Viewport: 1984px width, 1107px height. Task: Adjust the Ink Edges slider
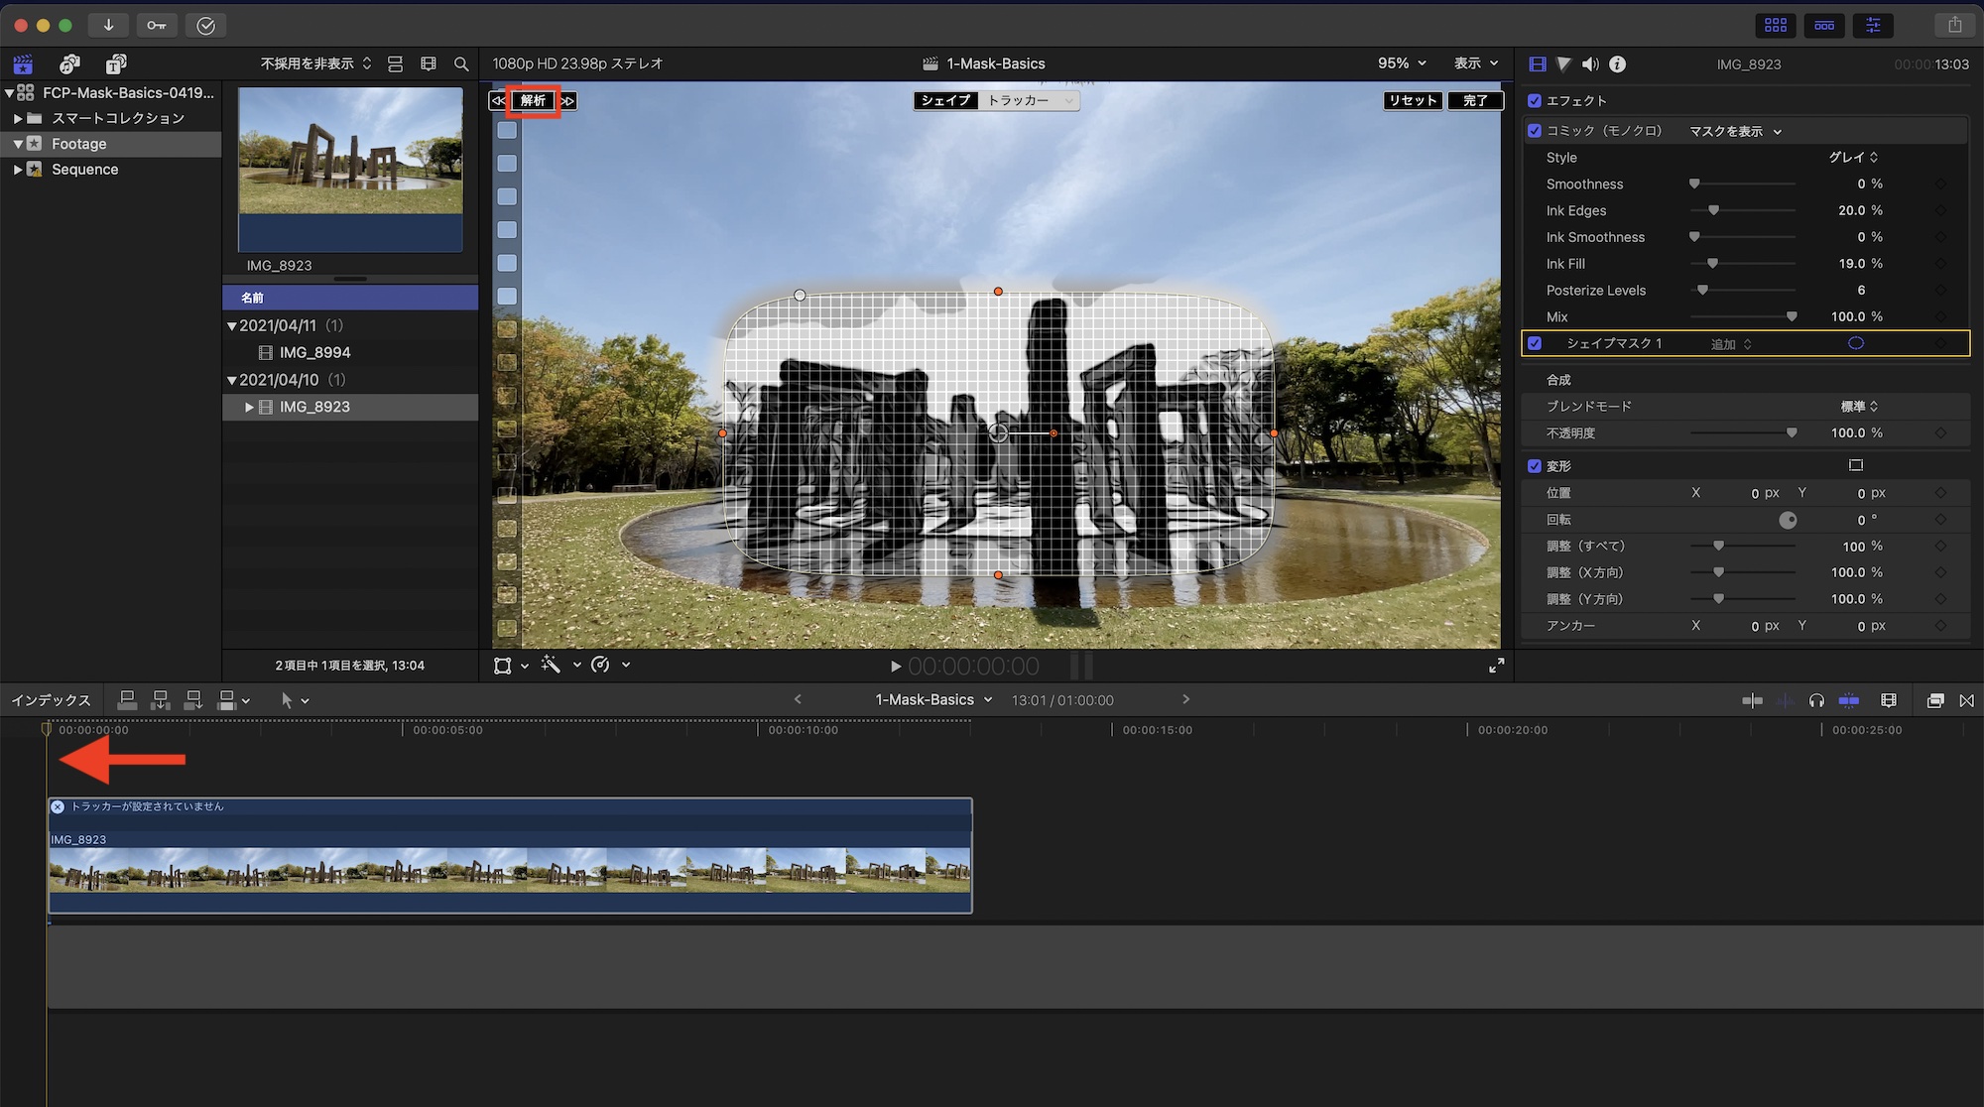tap(1713, 210)
